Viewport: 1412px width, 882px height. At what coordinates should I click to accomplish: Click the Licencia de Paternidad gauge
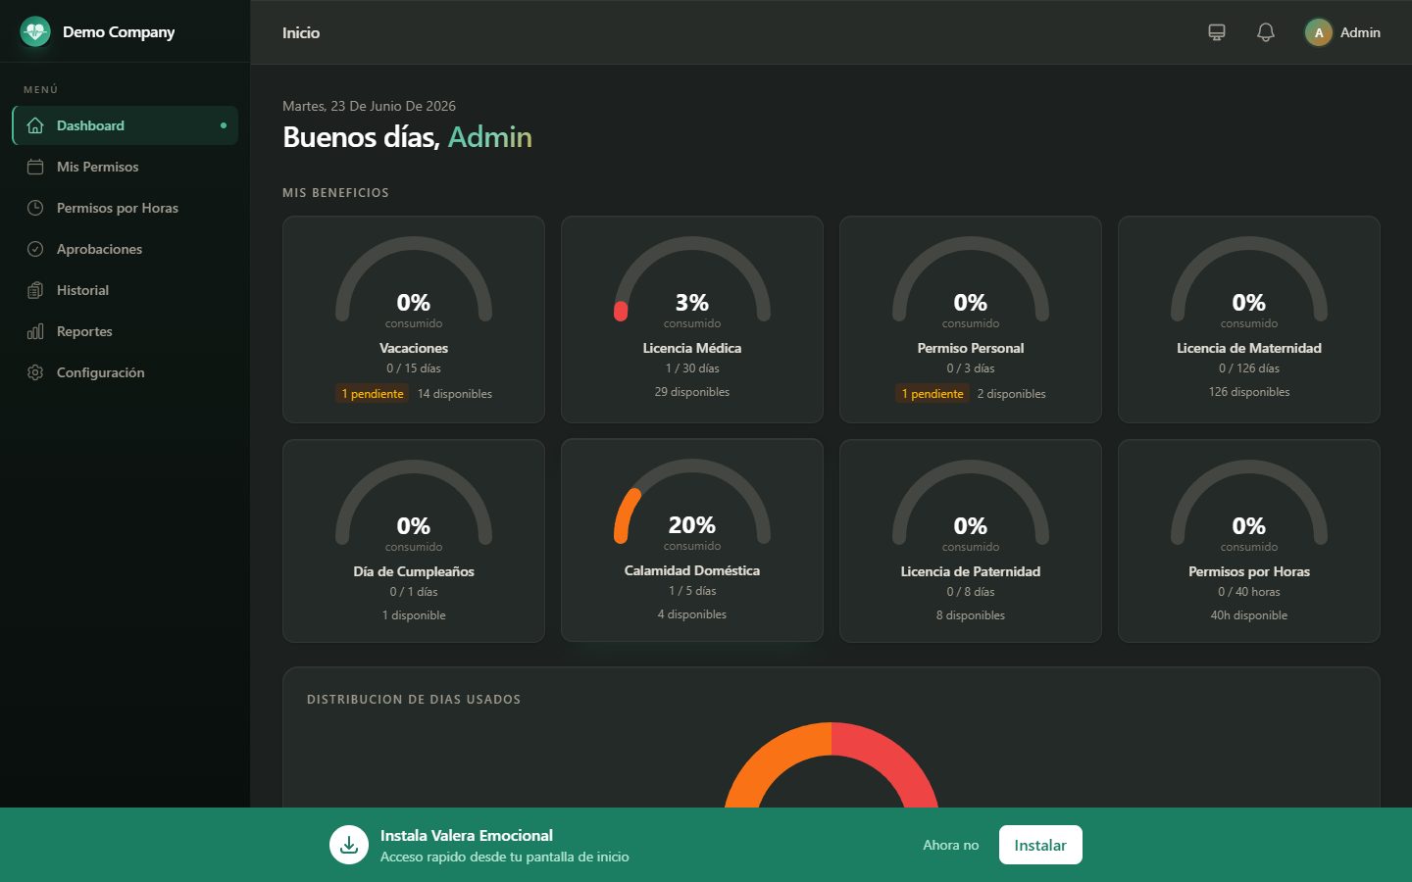tap(971, 503)
